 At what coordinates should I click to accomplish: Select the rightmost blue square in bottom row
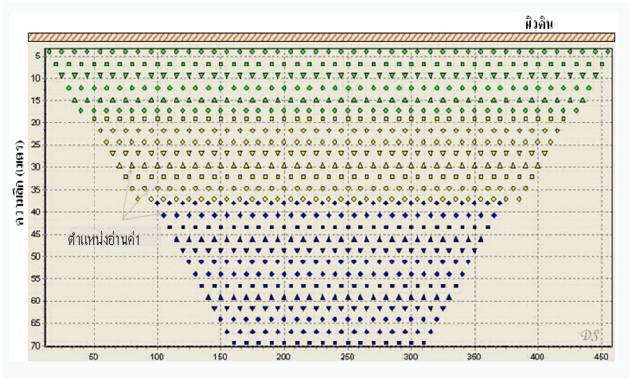pos(424,343)
